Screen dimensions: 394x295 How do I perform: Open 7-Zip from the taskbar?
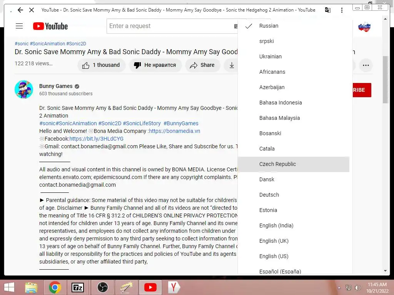[77, 287]
